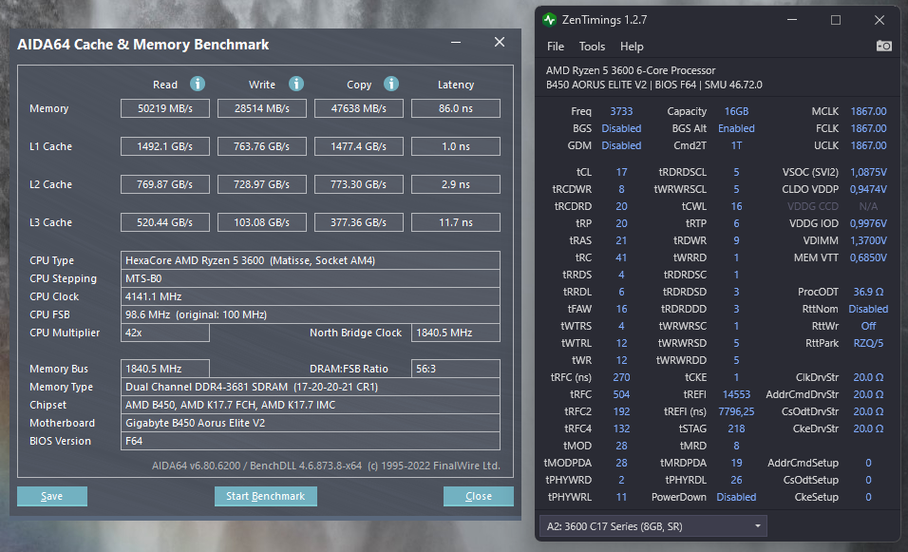Click the L3 Cache Write value 103.08 GB/s

262,222
